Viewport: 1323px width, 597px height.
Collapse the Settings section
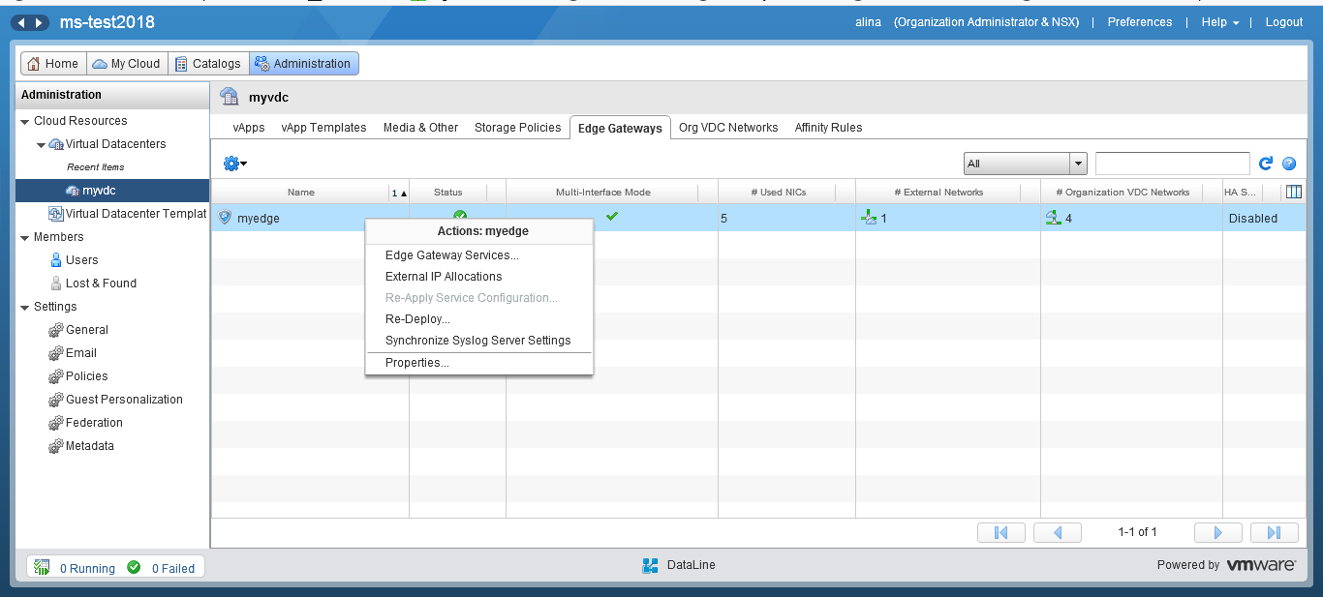(x=24, y=307)
